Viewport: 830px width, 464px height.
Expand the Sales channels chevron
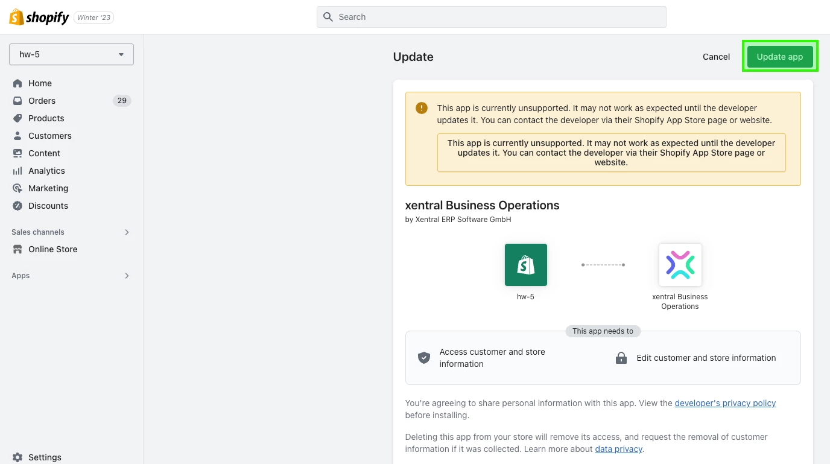tap(127, 232)
